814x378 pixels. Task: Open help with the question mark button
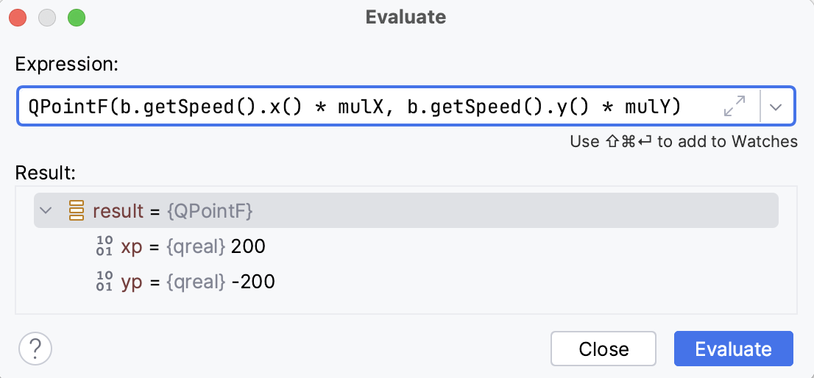point(35,348)
